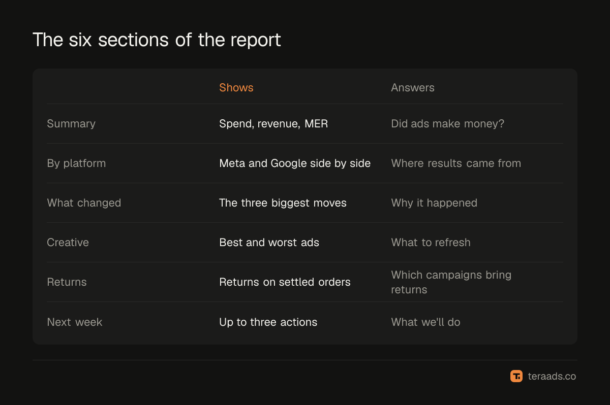
Task: Click the 'Why it happened' cell
Action: tap(434, 203)
